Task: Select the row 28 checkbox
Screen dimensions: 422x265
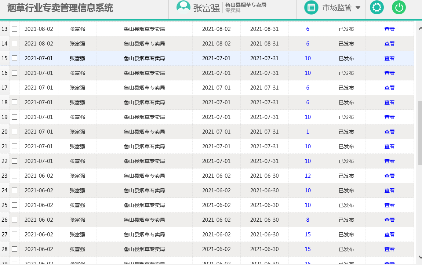Action: coord(15,249)
